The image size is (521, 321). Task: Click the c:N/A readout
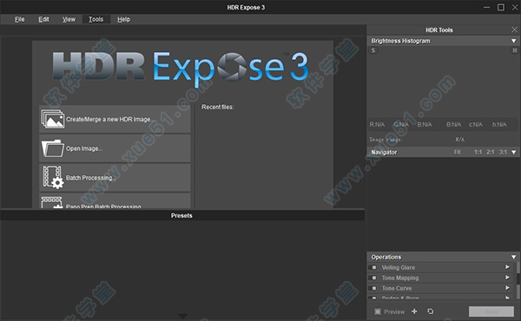[476, 124]
